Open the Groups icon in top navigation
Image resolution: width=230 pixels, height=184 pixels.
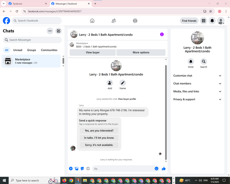(135, 21)
